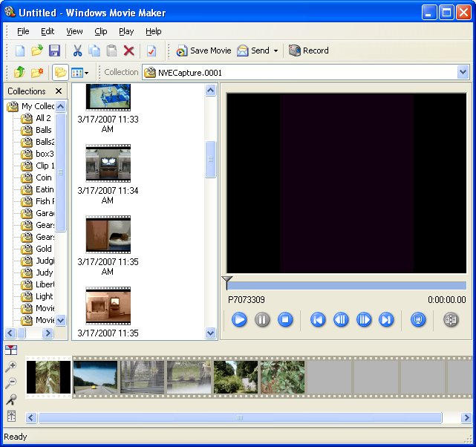Screen dimensions: 476x447
Task: Click the Set Audio Levels icon
Action: coord(12,416)
